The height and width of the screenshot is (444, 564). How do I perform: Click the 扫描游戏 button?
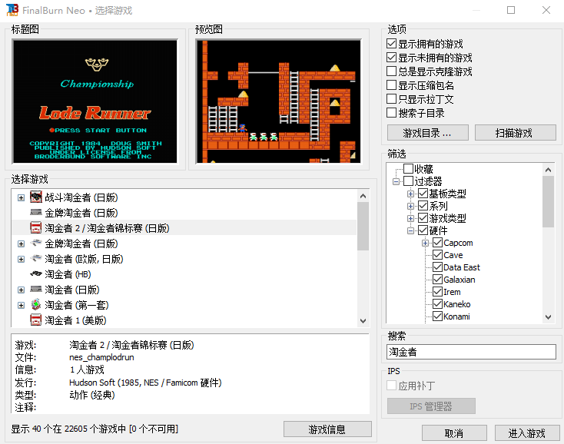(515, 133)
